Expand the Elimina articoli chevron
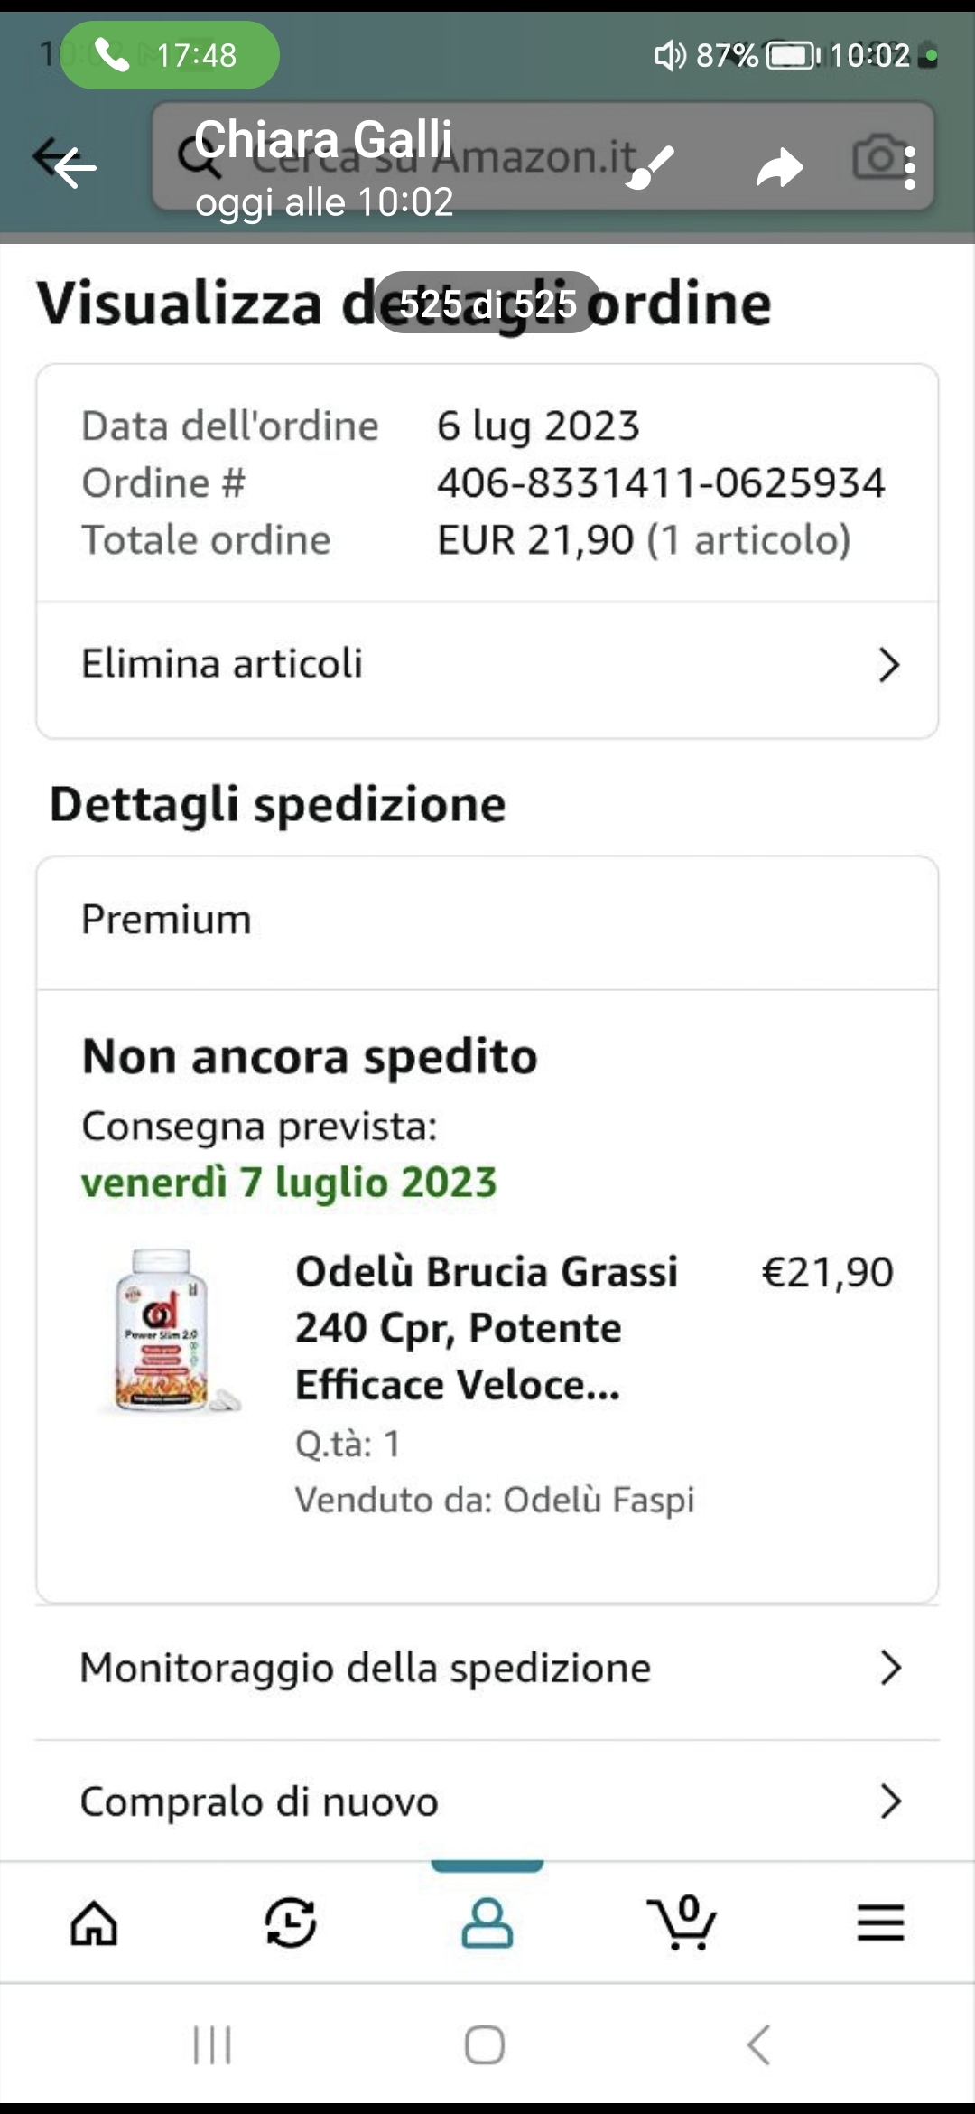Screen dimensions: 975x2114 pos(888,665)
